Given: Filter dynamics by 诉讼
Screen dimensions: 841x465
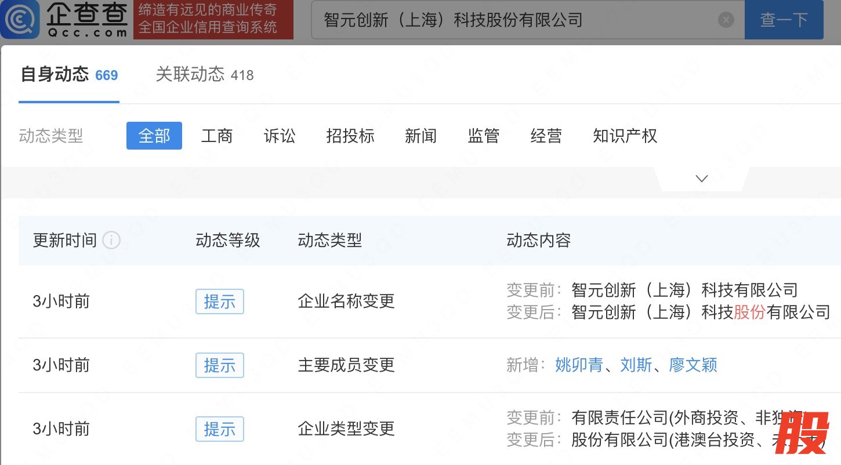Looking at the screenshot, I should click(280, 136).
